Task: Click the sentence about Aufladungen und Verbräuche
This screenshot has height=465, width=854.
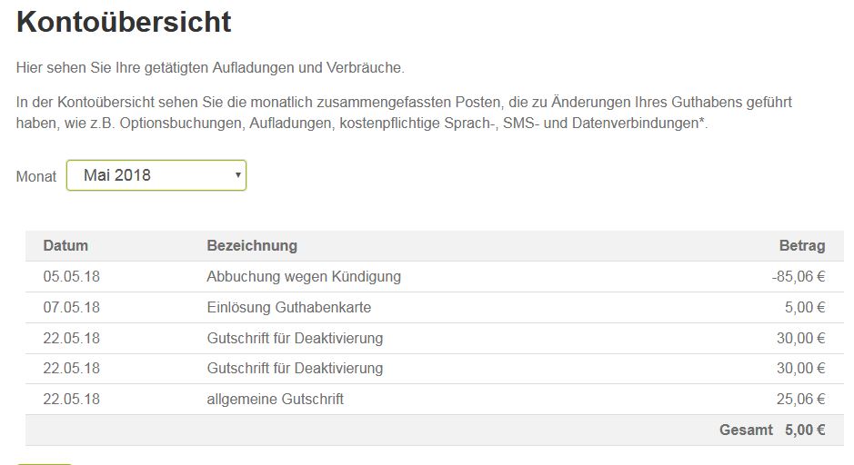Action: point(210,67)
